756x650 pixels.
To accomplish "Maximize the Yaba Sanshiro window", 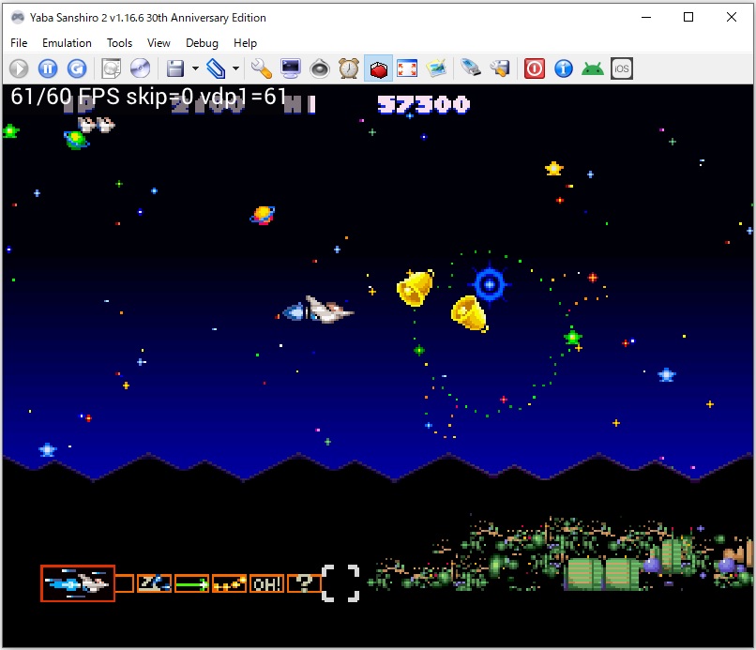I will 688,17.
